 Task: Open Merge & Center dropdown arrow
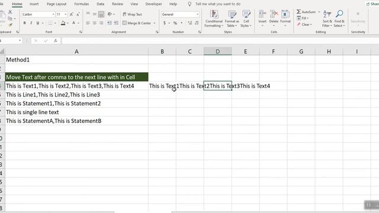coord(155,23)
